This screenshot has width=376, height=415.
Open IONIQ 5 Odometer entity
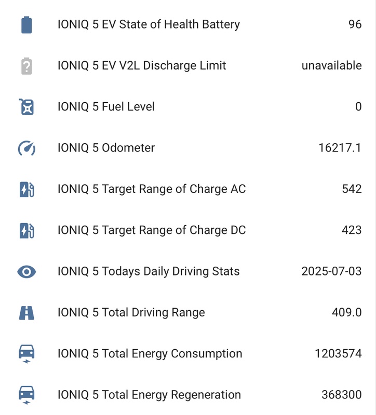coord(106,148)
